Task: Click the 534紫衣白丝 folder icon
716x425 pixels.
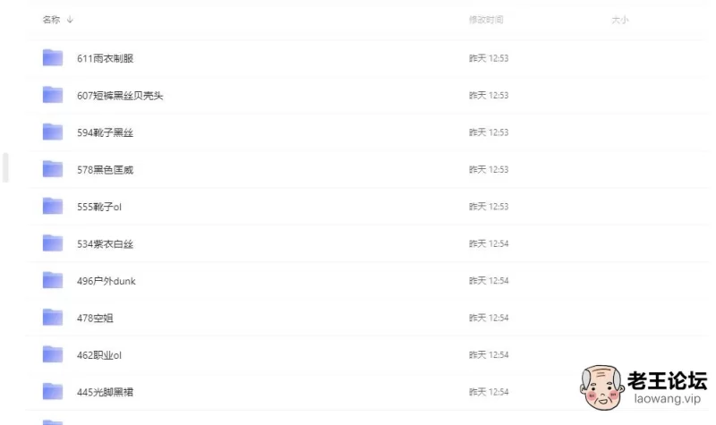Action: tap(53, 243)
